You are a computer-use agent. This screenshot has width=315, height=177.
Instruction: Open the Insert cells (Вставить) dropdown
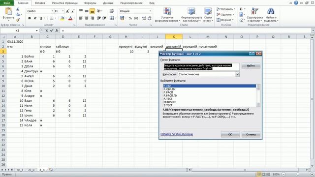click(226, 9)
